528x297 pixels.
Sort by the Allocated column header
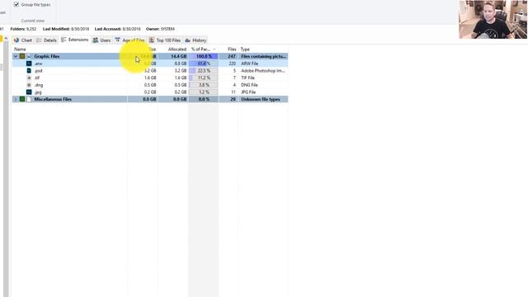177,49
